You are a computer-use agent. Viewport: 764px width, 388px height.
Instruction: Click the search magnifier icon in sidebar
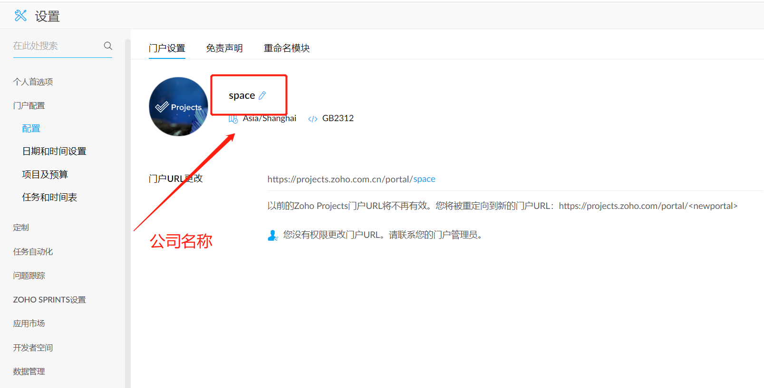coord(108,46)
